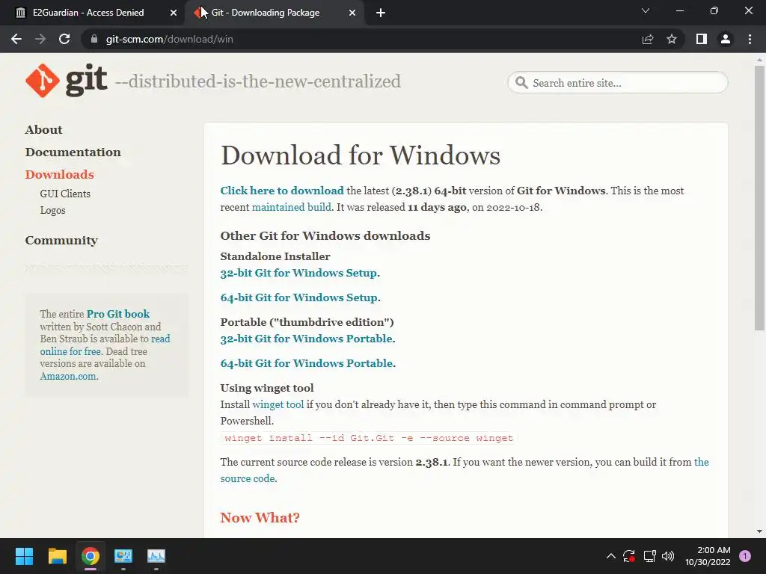Image resolution: width=766 pixels, height=574 pixels.
Task: Open the source code link
Action: tap(247, 479)
